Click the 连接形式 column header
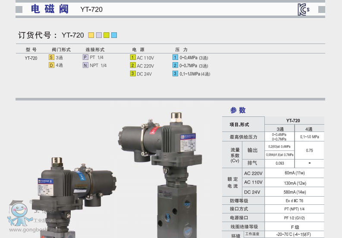Image resolution: width=342 pixels, height=238 pixels. [x=95, y=50]
